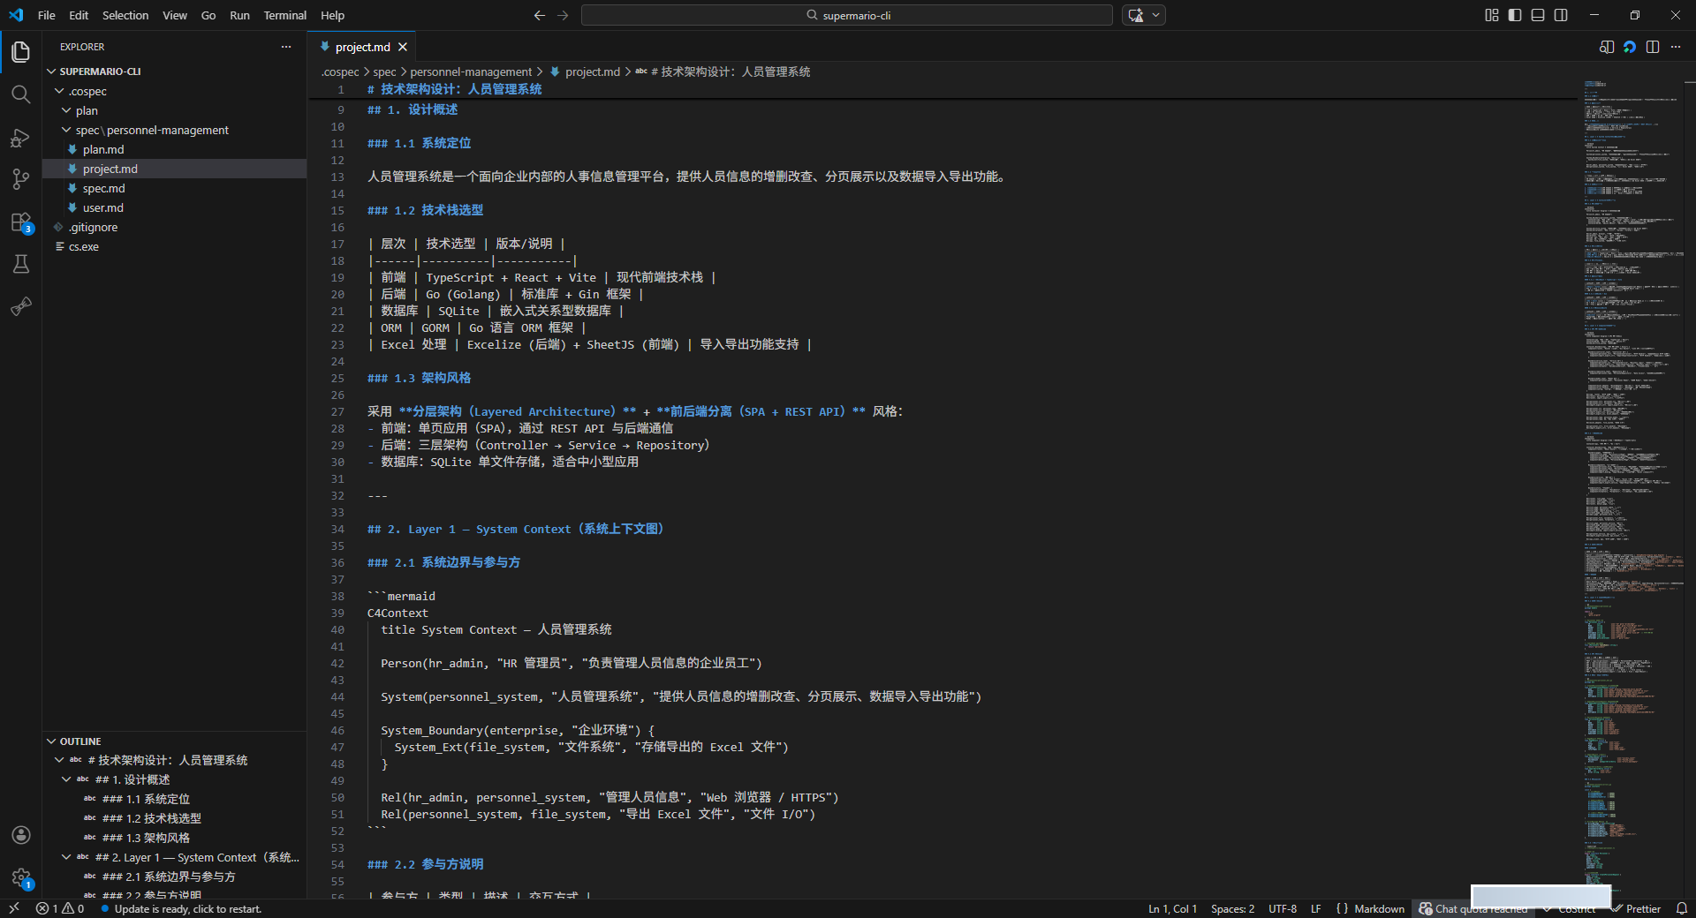This screenshot has height=918, width=1696.
Task: Open the Extensions view
Action: (x=20, y=222)
